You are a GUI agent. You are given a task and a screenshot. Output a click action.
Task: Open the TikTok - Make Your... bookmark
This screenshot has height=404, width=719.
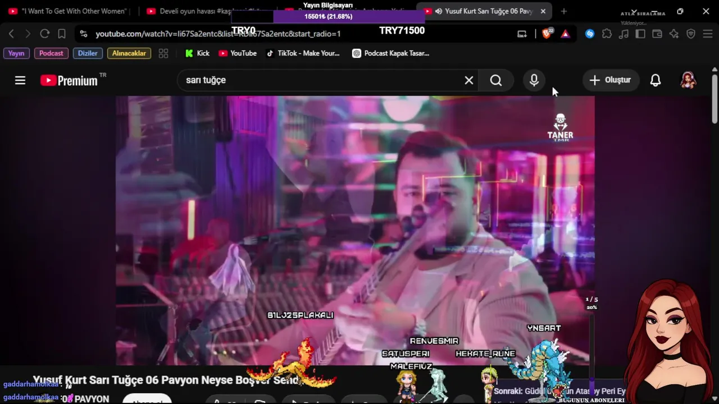coord(303,53)
